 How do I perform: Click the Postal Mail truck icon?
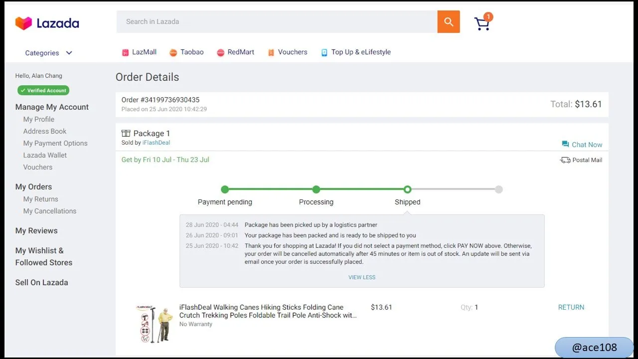pyautogui.click(x=565, y=160)
